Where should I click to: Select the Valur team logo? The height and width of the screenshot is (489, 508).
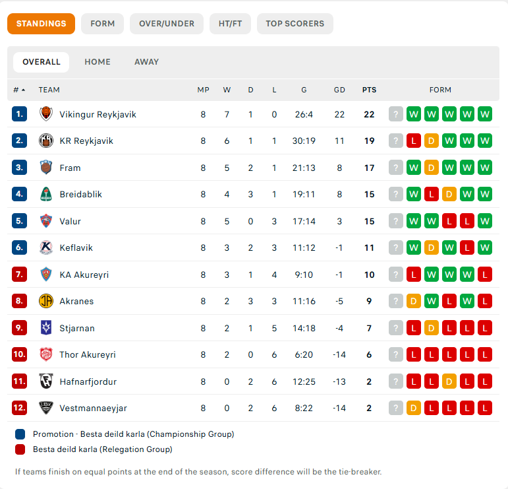pos(46,221)
